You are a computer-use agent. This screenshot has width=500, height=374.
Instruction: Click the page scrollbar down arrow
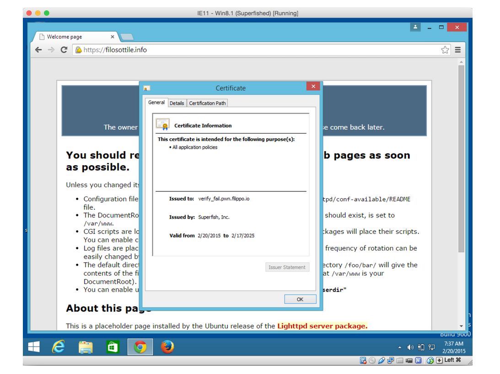click(x=461, y=326)
